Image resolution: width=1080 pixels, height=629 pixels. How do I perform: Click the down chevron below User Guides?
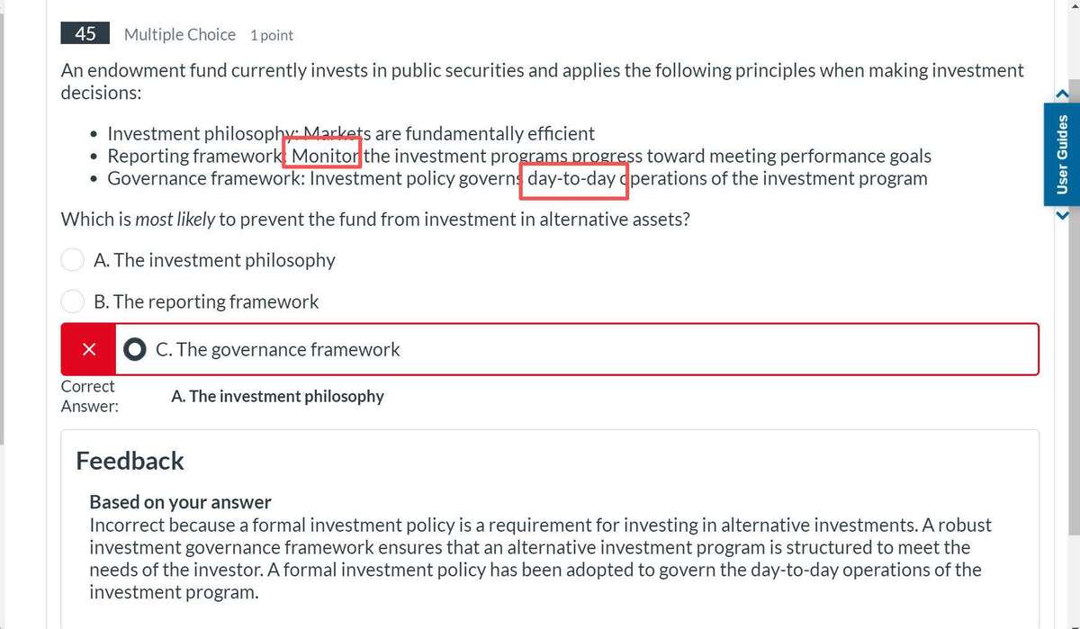coord(1061,214)
